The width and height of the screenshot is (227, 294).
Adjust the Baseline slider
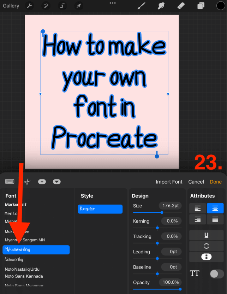pyautogui.click(x=157, y=274)
